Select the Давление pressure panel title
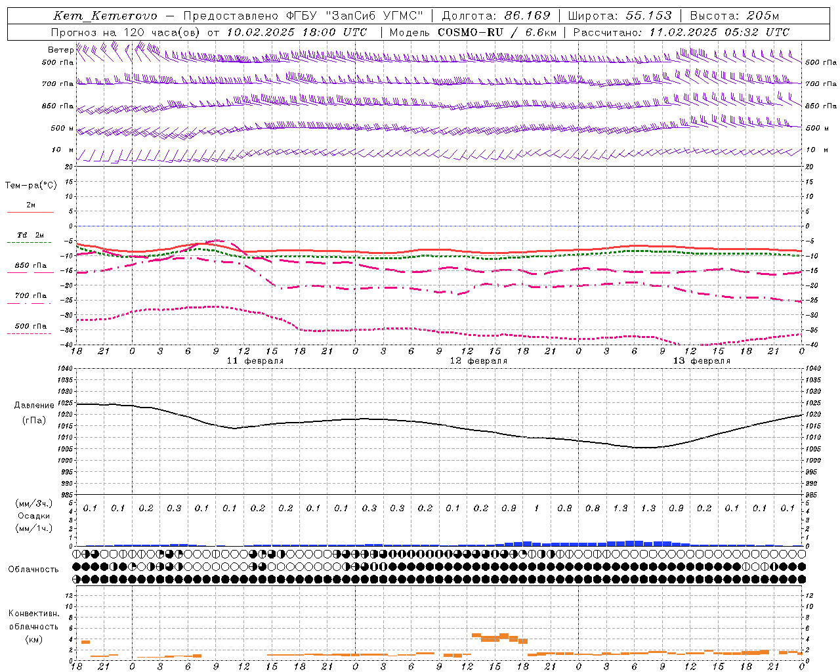This screenshot has width=840, height=672. (34, 406)
